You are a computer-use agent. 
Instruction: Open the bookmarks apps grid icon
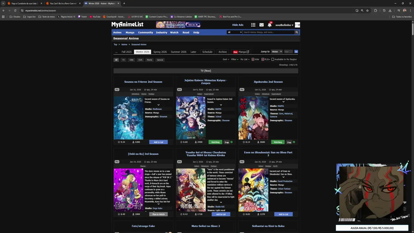pos(3,17)
